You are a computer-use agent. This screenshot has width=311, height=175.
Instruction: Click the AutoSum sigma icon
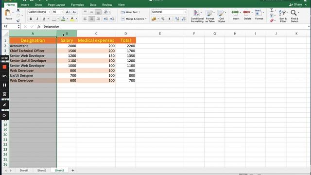[x=272, y=10]
